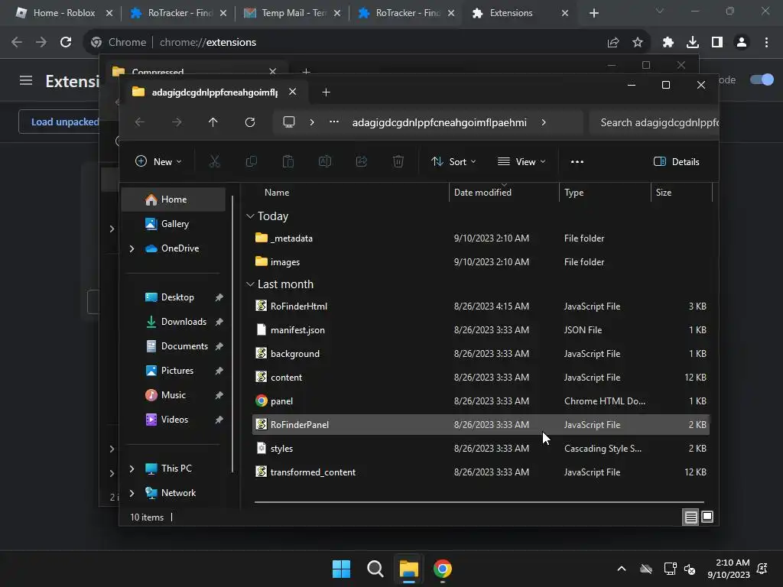
Task: Click the This PC monitor icon in address bar
Action: (x=288, y=122)
